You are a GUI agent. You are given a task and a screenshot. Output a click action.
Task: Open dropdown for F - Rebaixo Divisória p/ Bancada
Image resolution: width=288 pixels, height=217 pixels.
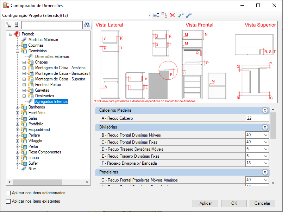[265, 163]
